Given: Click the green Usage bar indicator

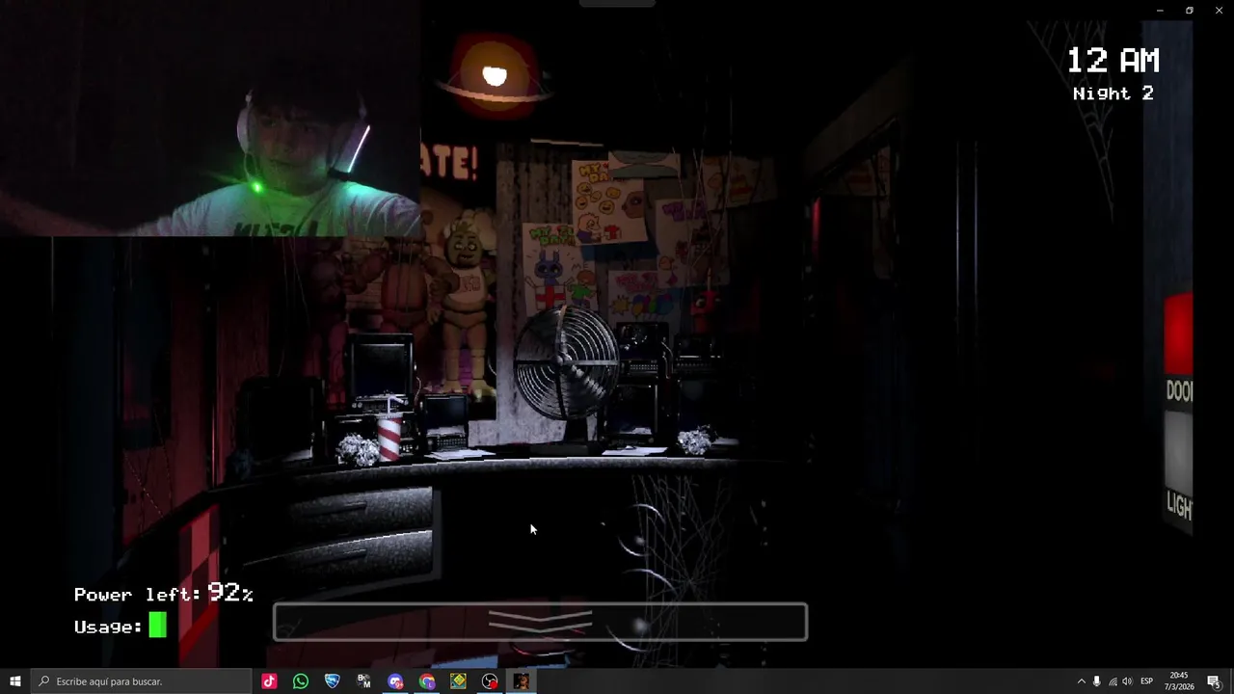Looking at the screenshot, I should (x=157, y=627).
